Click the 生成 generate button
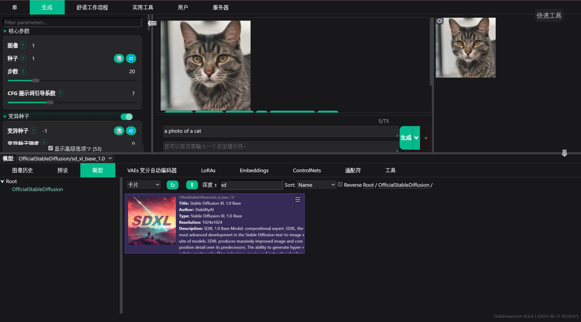Image resolution: width=581 pixels, height=322 pixels. (x=406, y=138)
